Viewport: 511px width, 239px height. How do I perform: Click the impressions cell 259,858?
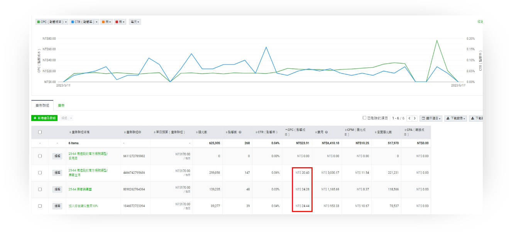[x=214, y=173]
